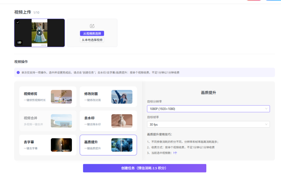Click the 视频修剪 thumbnail image
Screen dimensions: 281x187
click(x=61, y=97)
